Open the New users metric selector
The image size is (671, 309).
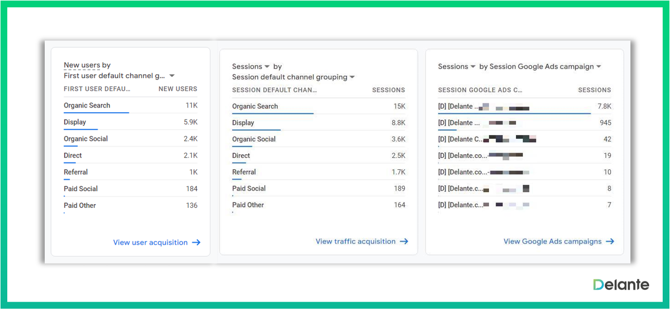click(x=82, y=65)
